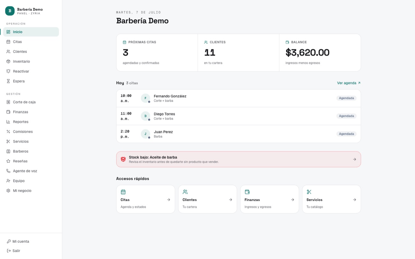Click the Barbería Demo logo badge
415x259 pixels.
10,11
